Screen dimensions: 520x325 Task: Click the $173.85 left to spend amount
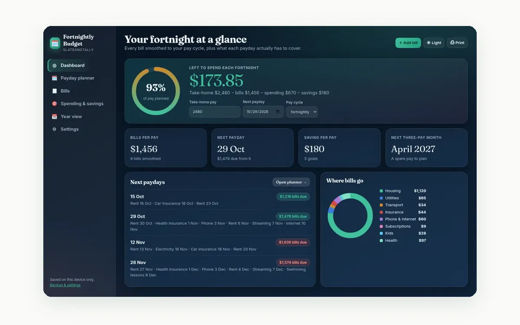216,81
